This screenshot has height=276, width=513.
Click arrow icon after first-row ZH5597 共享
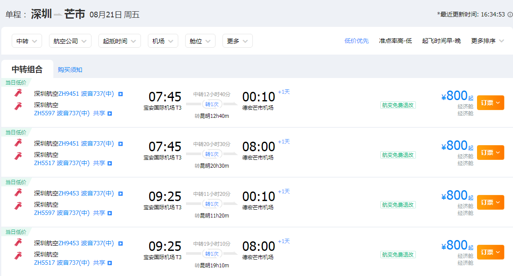[110, 114]
